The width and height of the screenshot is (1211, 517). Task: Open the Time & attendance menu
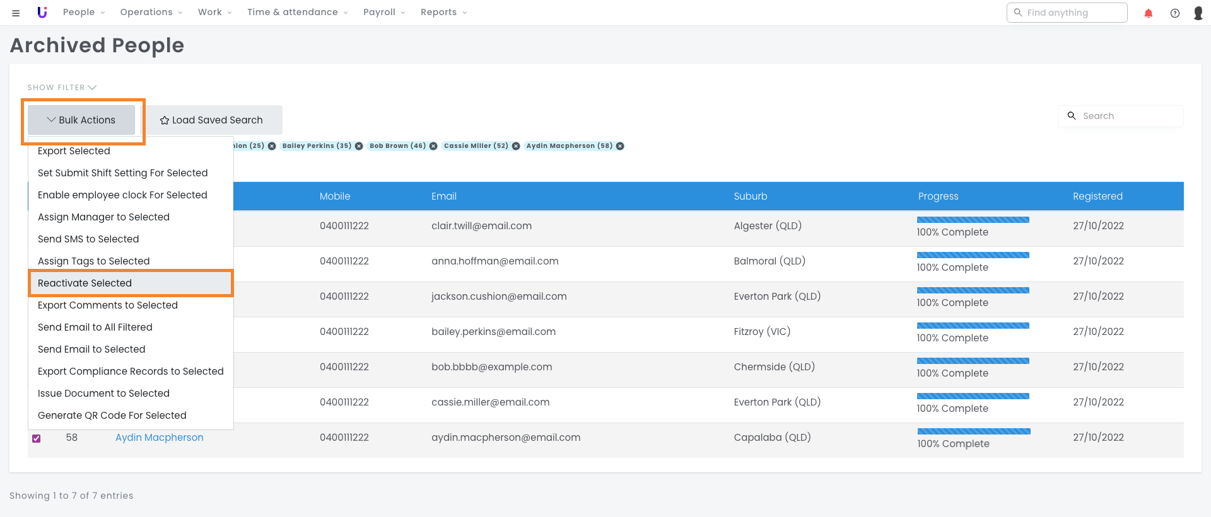(297, 13)
